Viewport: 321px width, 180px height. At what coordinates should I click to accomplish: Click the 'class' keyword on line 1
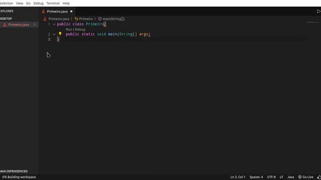[x=78, y=24]
